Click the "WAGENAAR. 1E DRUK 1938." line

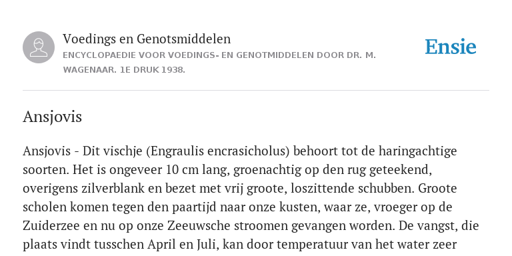[124, 70]
